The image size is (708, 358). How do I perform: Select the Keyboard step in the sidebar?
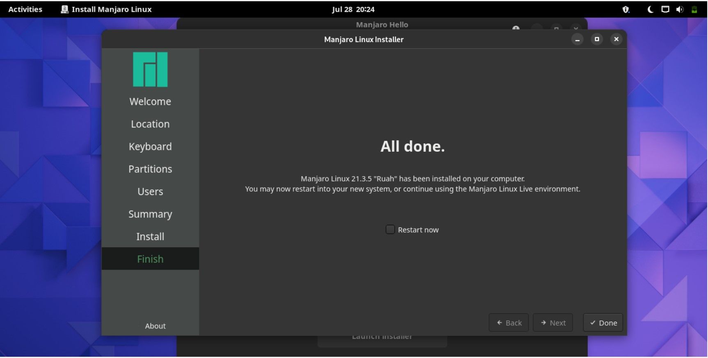pyautogui.click(x=150, y=146)
